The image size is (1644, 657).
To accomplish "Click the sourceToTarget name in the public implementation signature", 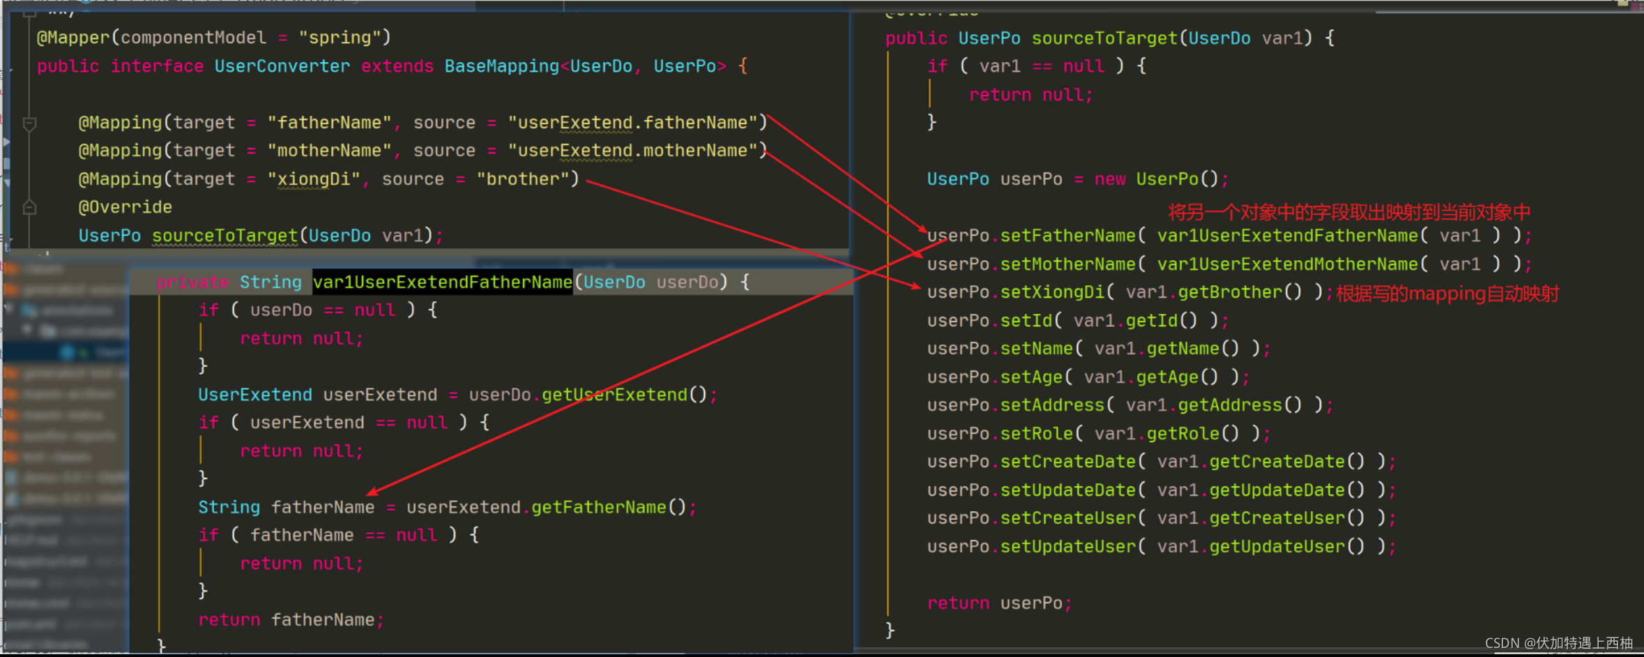I will (1104, 38).
